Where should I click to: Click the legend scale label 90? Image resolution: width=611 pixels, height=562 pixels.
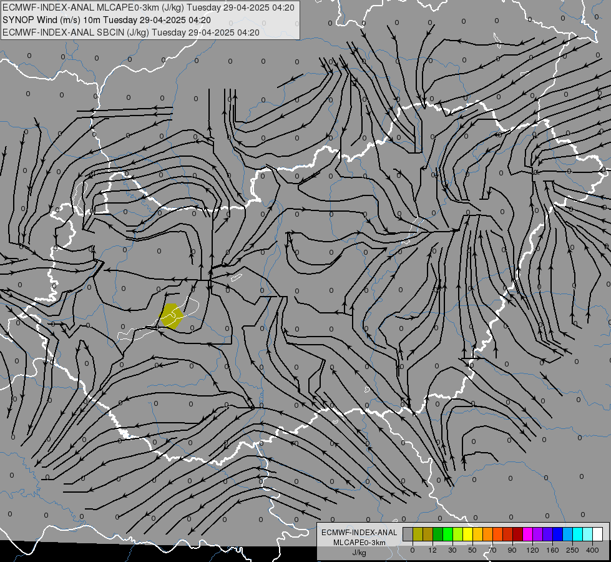512,550
